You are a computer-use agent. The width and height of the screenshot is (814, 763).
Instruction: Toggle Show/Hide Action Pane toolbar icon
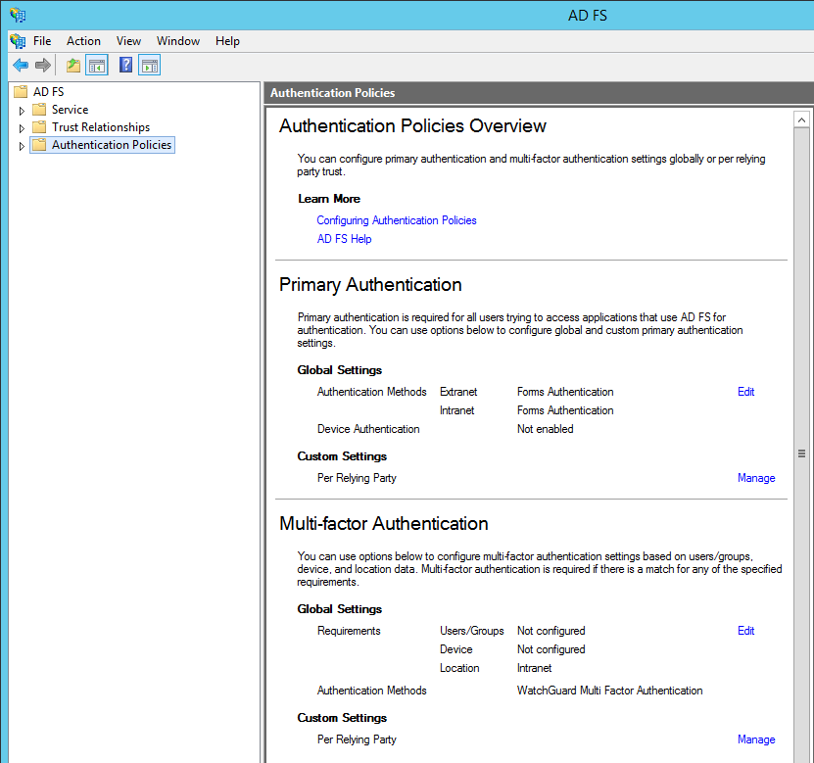point(149,66)
